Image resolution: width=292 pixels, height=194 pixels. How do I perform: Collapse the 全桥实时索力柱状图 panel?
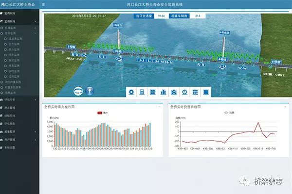(159, 107)
